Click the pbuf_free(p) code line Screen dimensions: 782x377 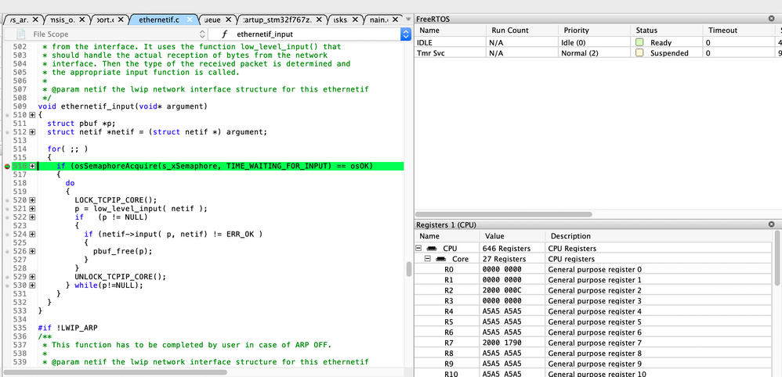(123, 251)
